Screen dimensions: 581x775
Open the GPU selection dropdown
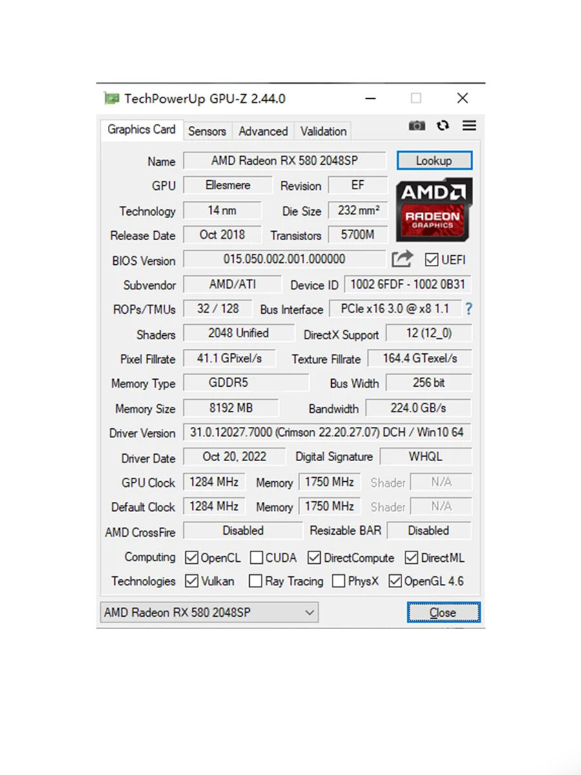[209, 612]
